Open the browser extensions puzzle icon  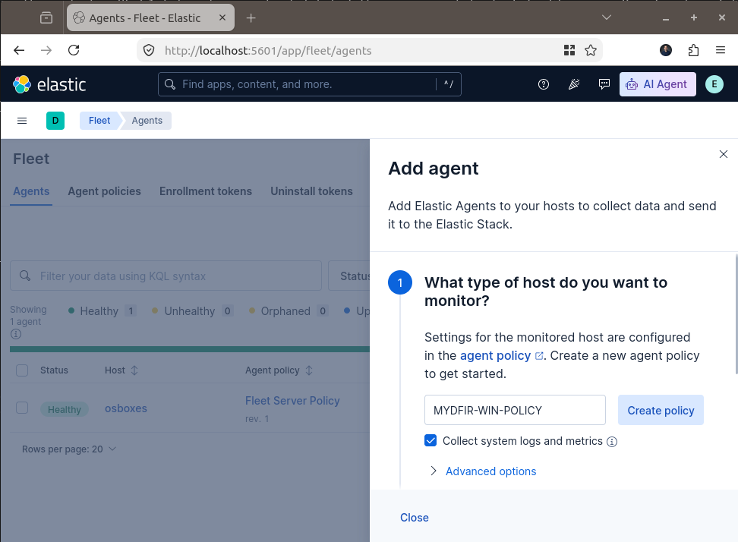point(693,50)
